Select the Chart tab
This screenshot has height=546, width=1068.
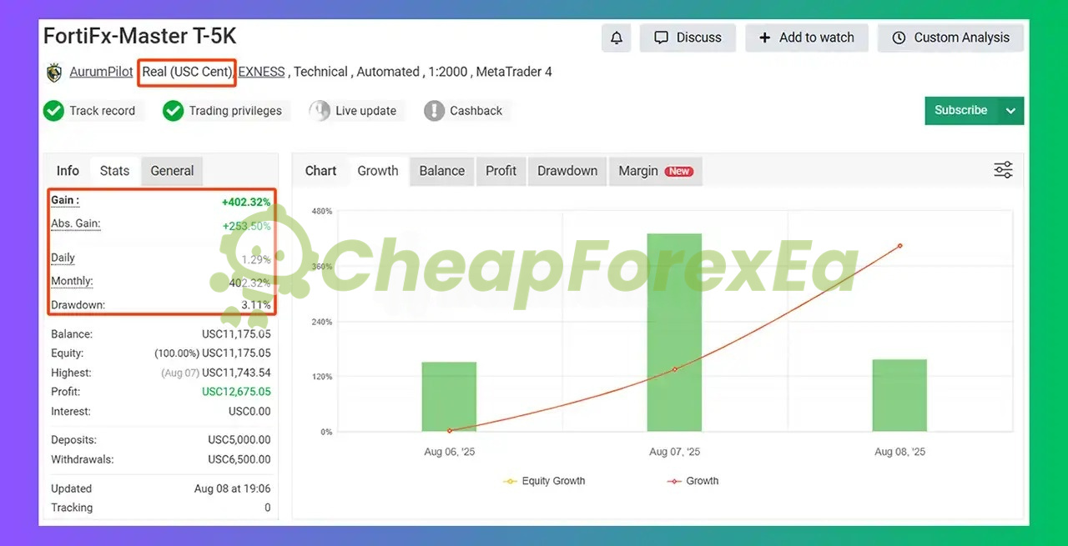320,171
